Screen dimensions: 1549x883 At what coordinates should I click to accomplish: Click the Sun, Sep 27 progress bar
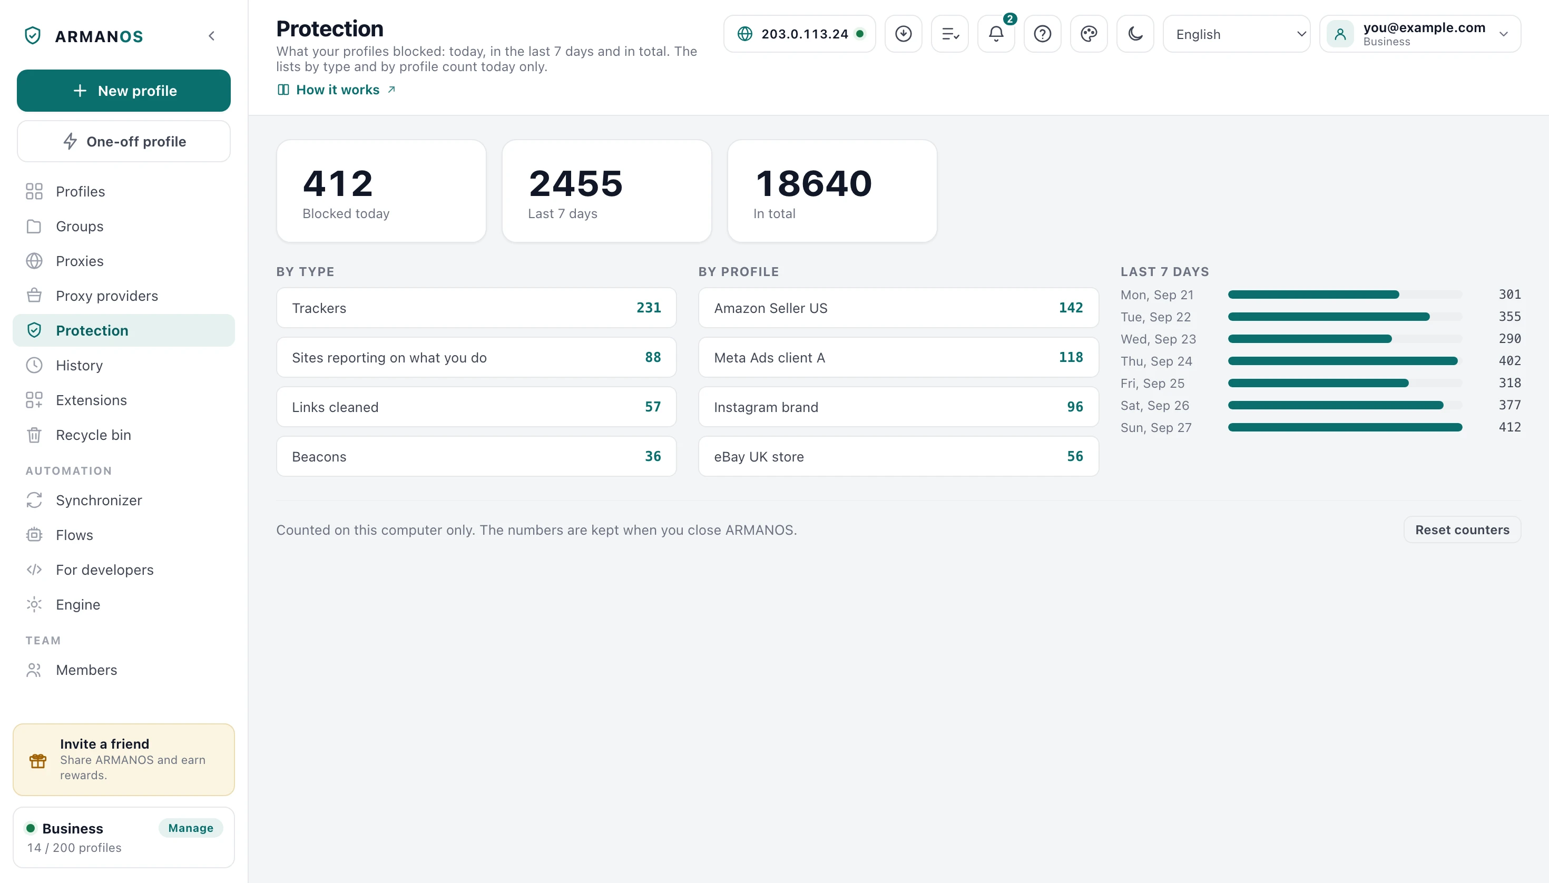pyautogui.click(x=1345, y=428)
